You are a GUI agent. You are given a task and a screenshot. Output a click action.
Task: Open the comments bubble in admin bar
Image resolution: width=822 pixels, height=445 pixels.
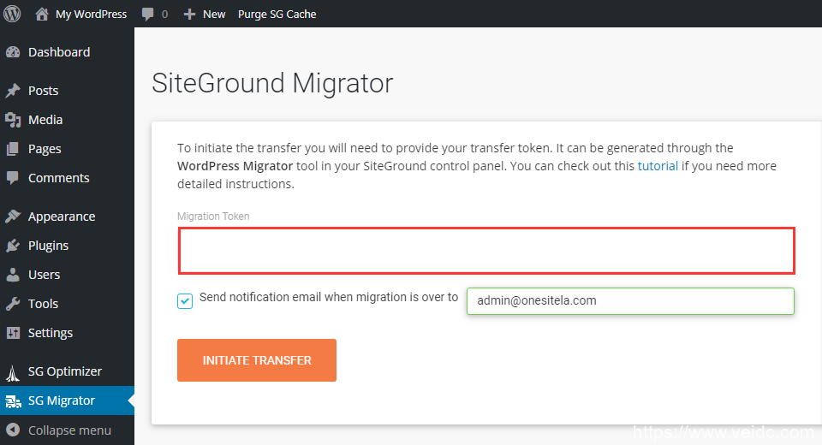tap(148, 15)
